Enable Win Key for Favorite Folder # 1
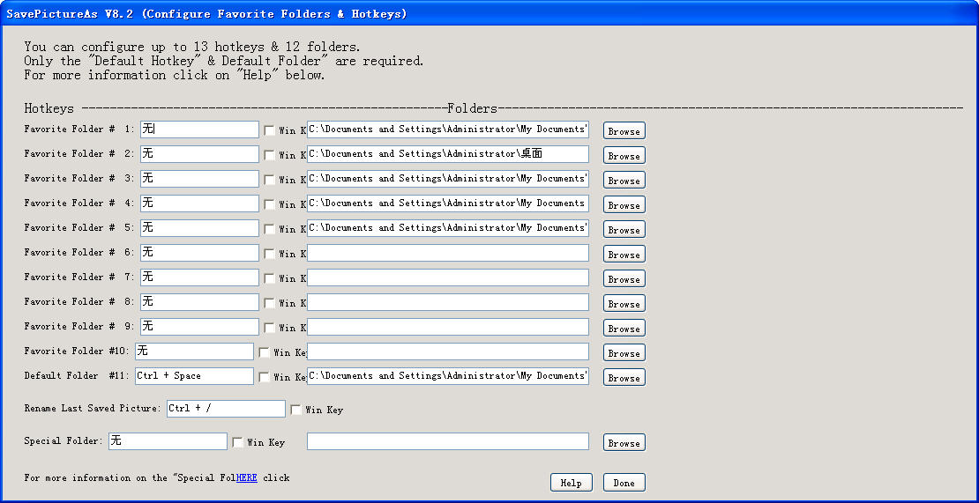 click(269, 130)
